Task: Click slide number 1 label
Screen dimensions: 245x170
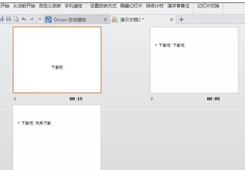Action: tap(15, 99)
